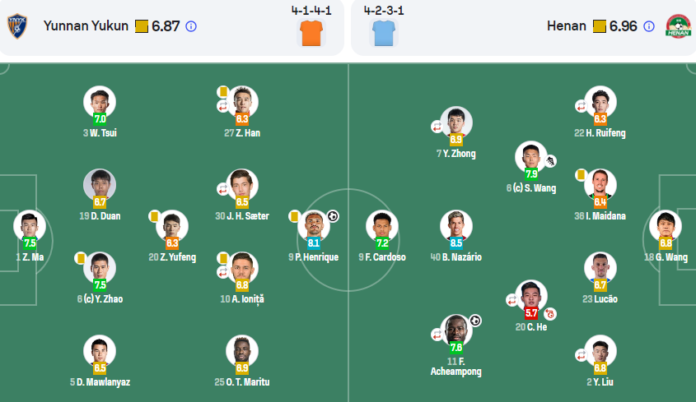Image resolution: width=696 pixels, height=402 pixels.
Task: Select the light blue away kit shirt icon
Action: pos(384,33)
